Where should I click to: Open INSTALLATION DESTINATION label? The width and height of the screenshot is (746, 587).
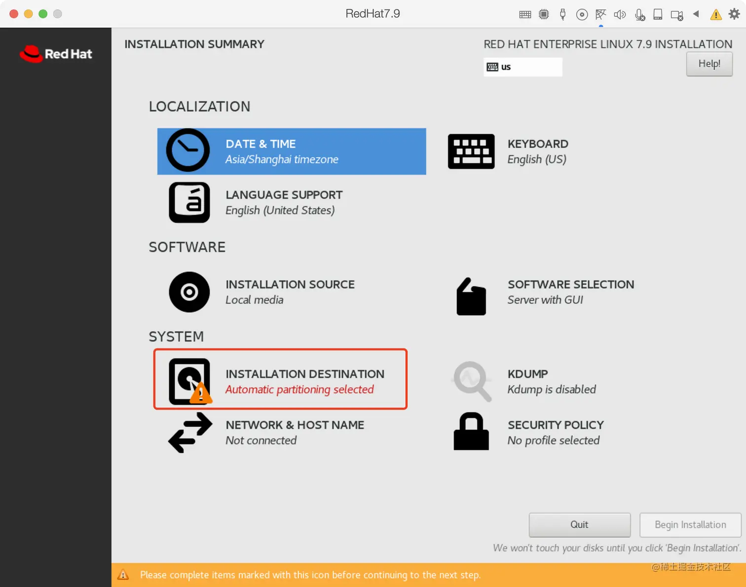coord(305,374)
